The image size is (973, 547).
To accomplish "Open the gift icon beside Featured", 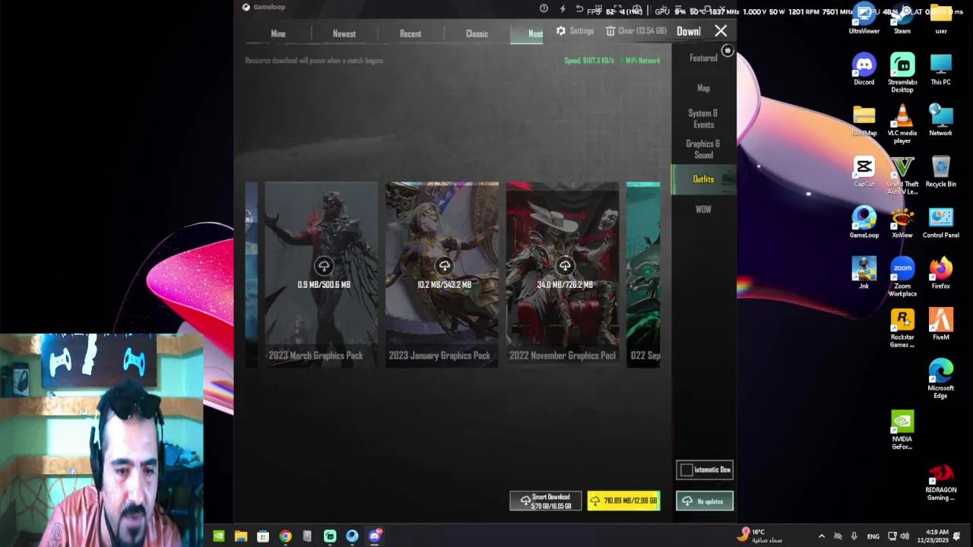I will (x=727, y=51).
